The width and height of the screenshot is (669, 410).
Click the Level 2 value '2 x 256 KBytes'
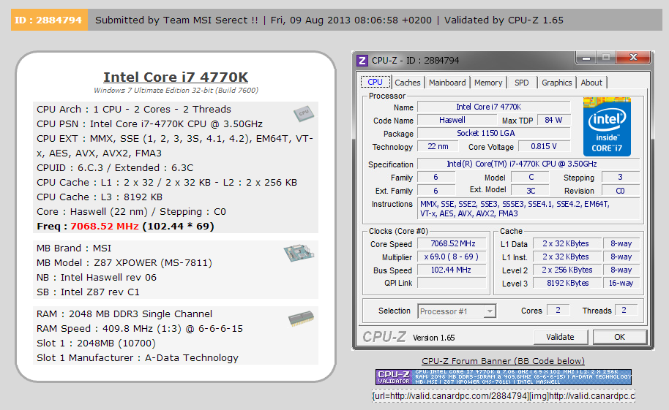[x=567, y=270]
